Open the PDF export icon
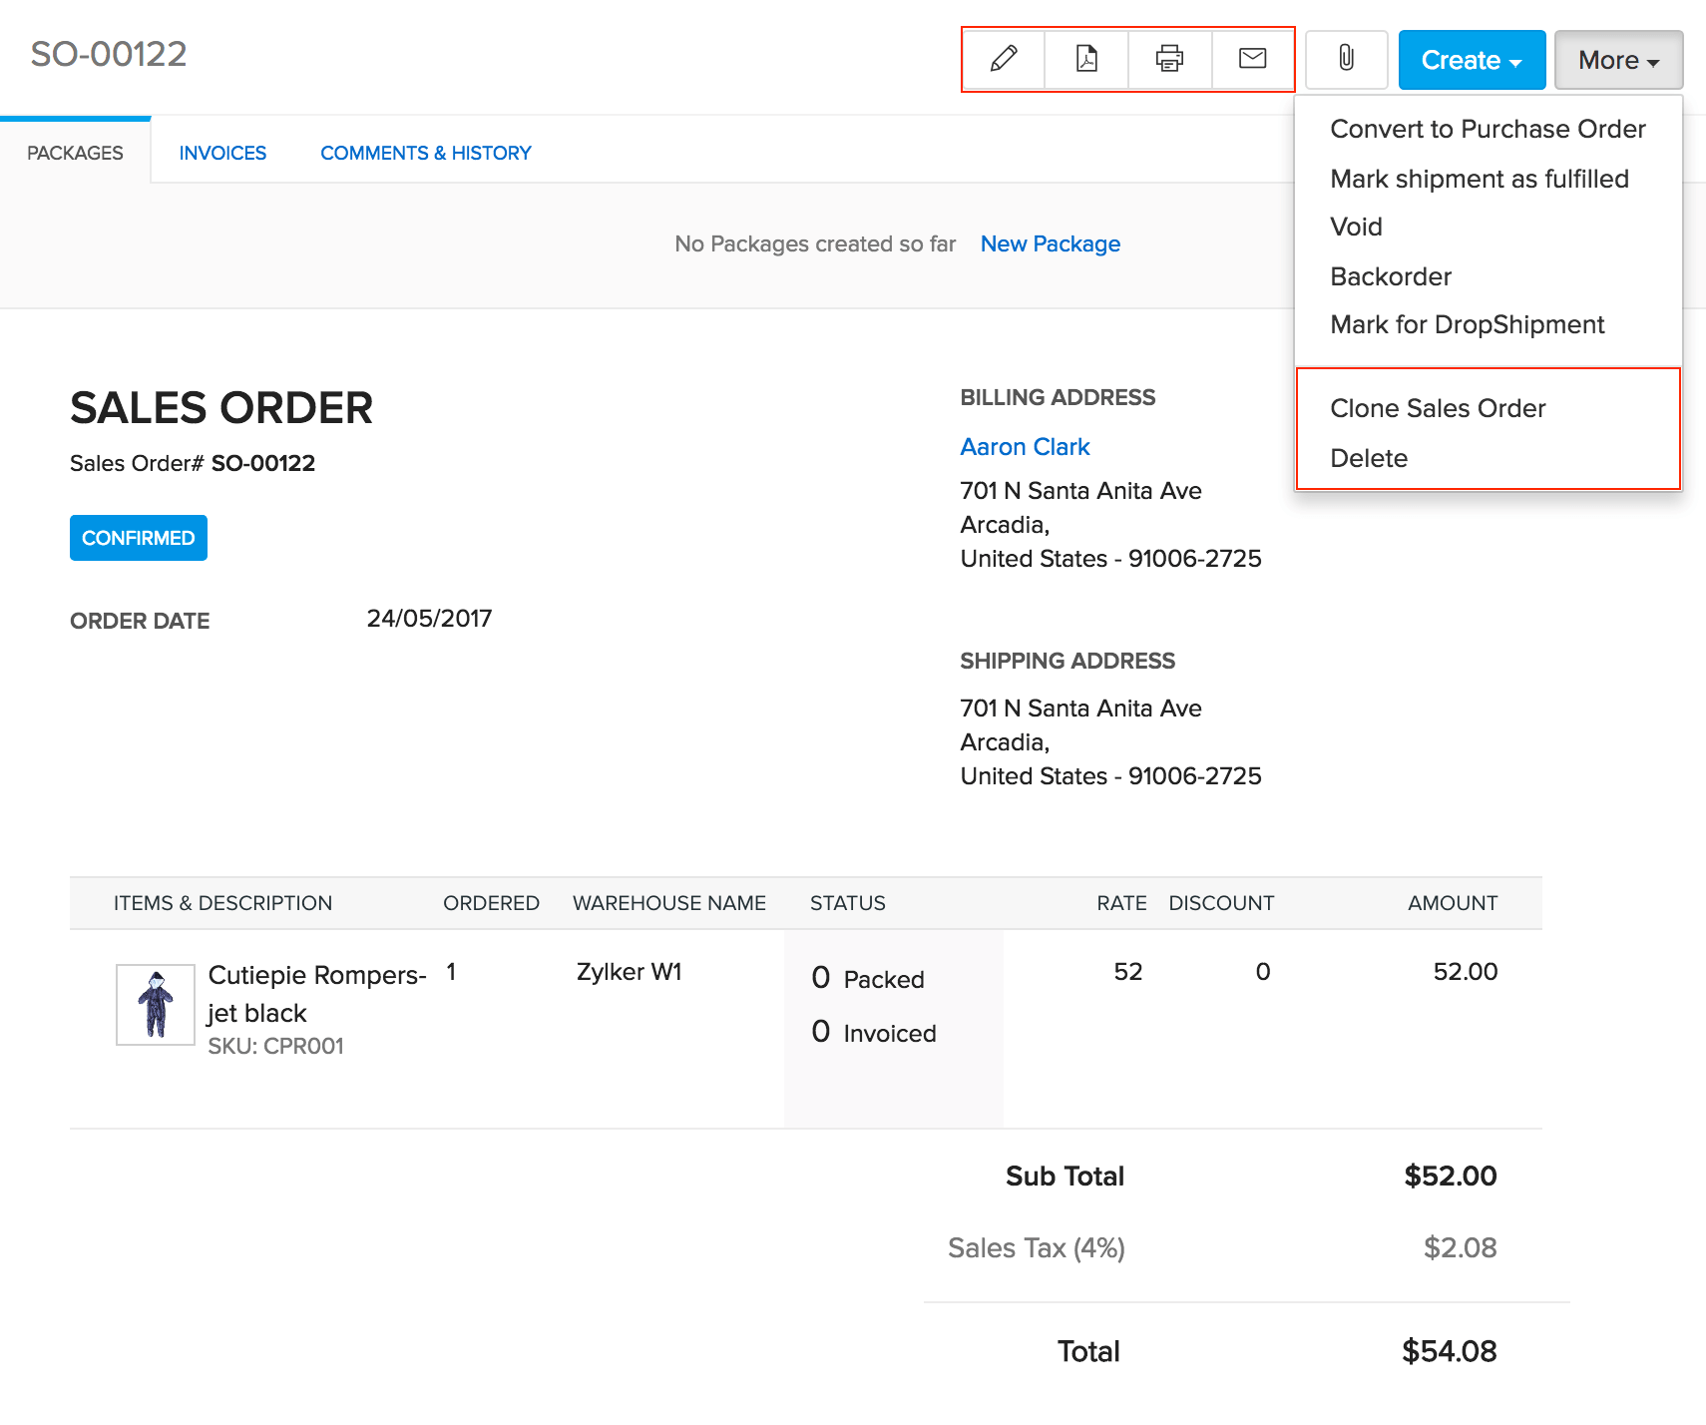 coord(1085,60)
